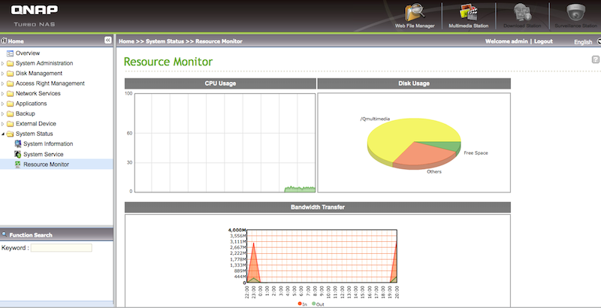Viewport: 601px width, 308px height.
Task: Click the help question mark icon
Action: 595,59
